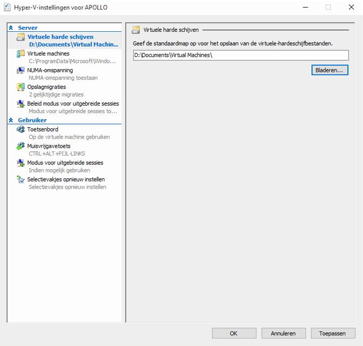Click '2 gelijktijdige migraties' subtext
Screen dimensions: 363x346
point(56,94)
